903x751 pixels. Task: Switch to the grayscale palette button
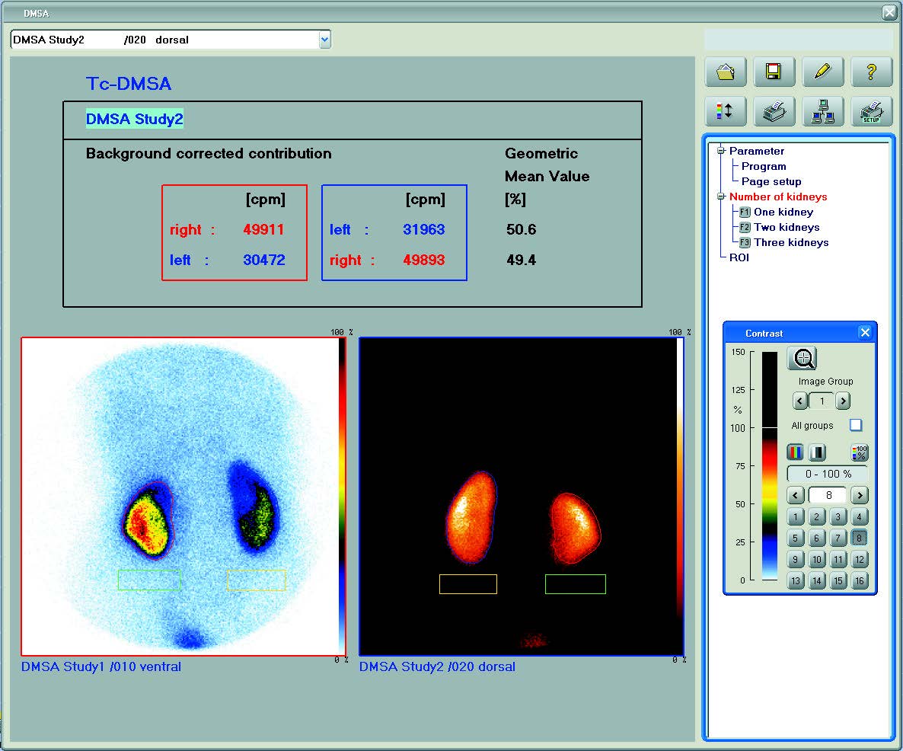tap(817, 452)
